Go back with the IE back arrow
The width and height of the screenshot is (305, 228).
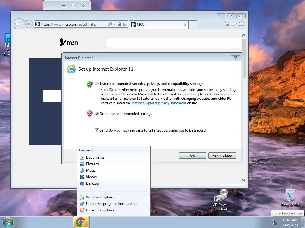point(19,24)
